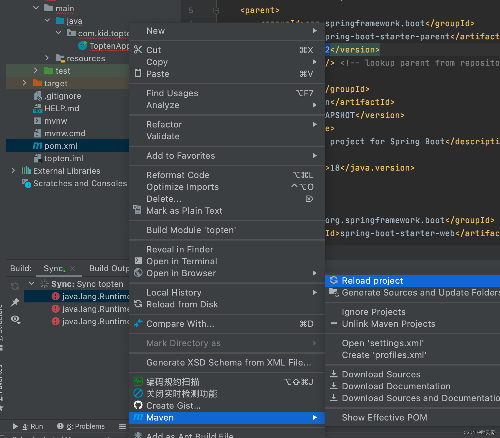Click the inspection magnifier icon in Build panel

pyautogui.click(x=15, y=319)
